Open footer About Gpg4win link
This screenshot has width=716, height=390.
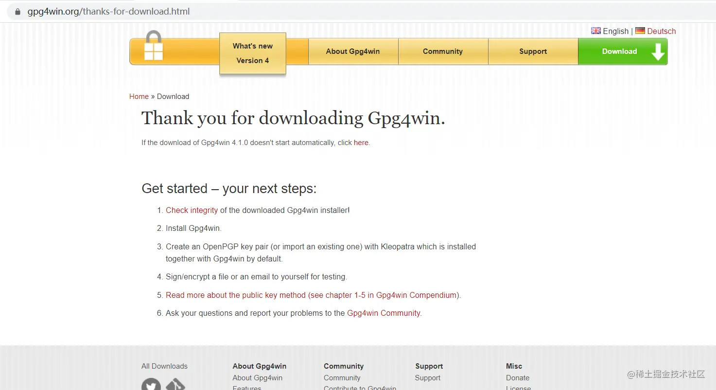[257, 378]
